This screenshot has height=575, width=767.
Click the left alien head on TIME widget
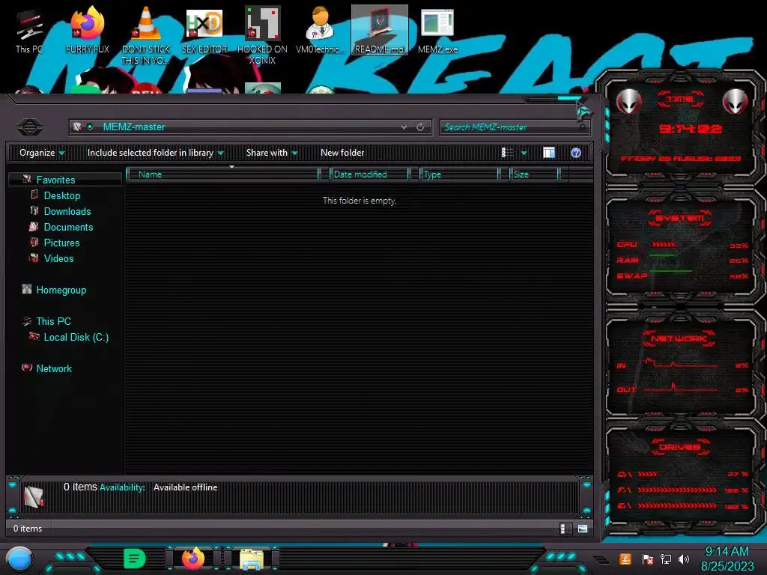(628, 101)
